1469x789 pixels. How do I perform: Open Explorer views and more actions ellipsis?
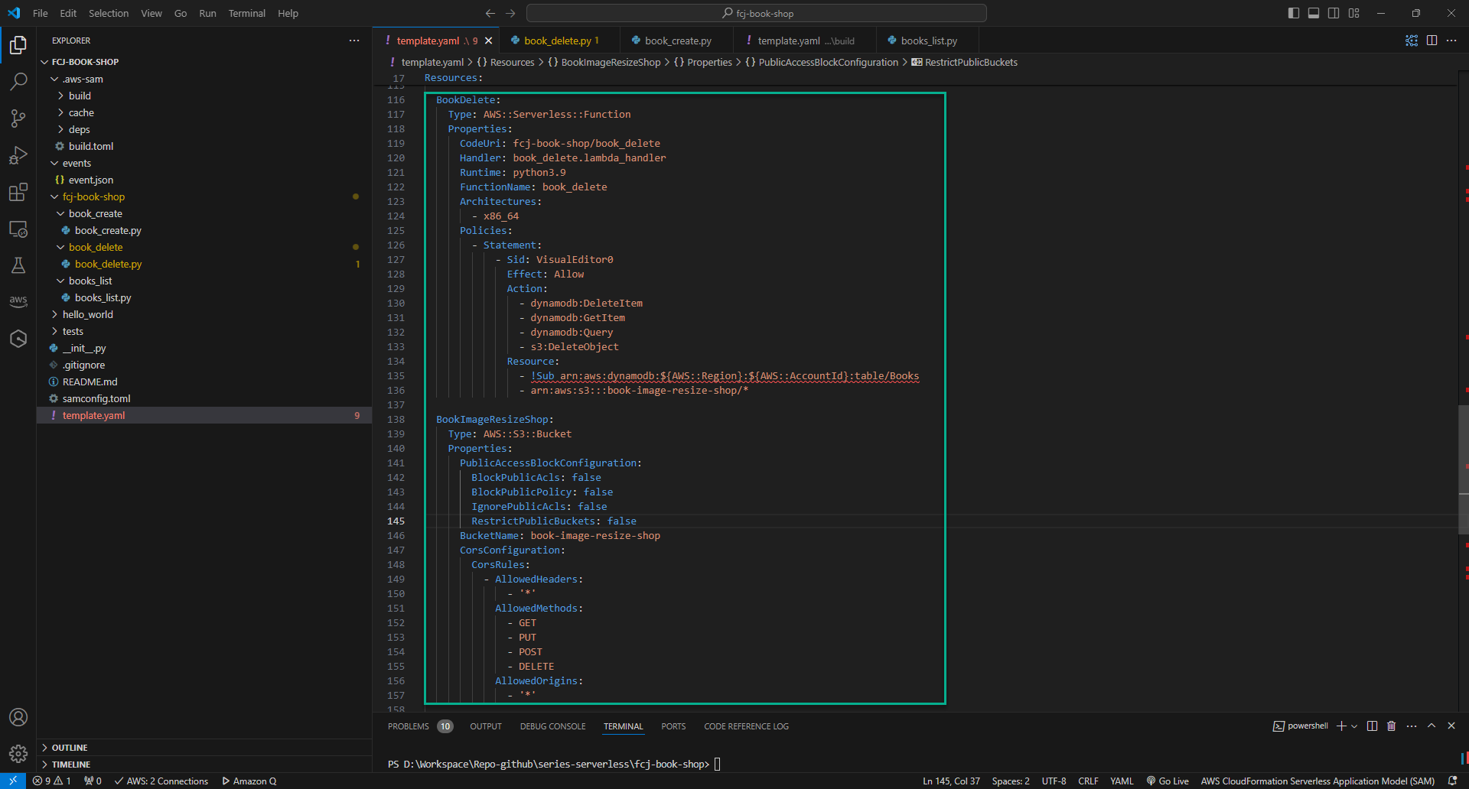point(354,41)
